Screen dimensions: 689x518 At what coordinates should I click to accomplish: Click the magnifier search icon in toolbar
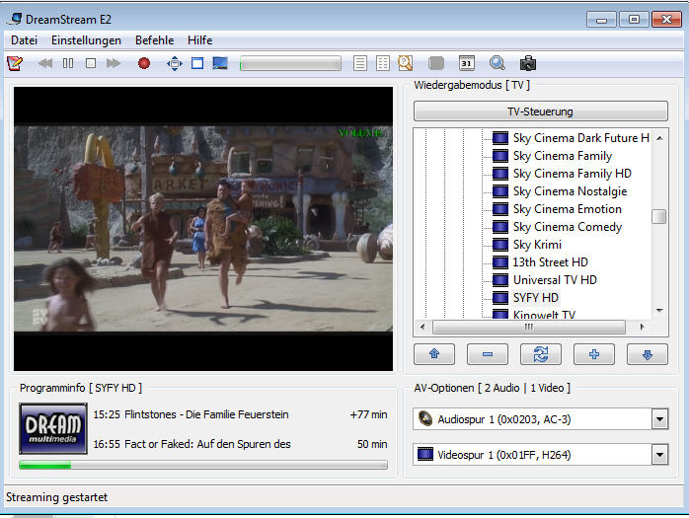click(x=498, y=63)
